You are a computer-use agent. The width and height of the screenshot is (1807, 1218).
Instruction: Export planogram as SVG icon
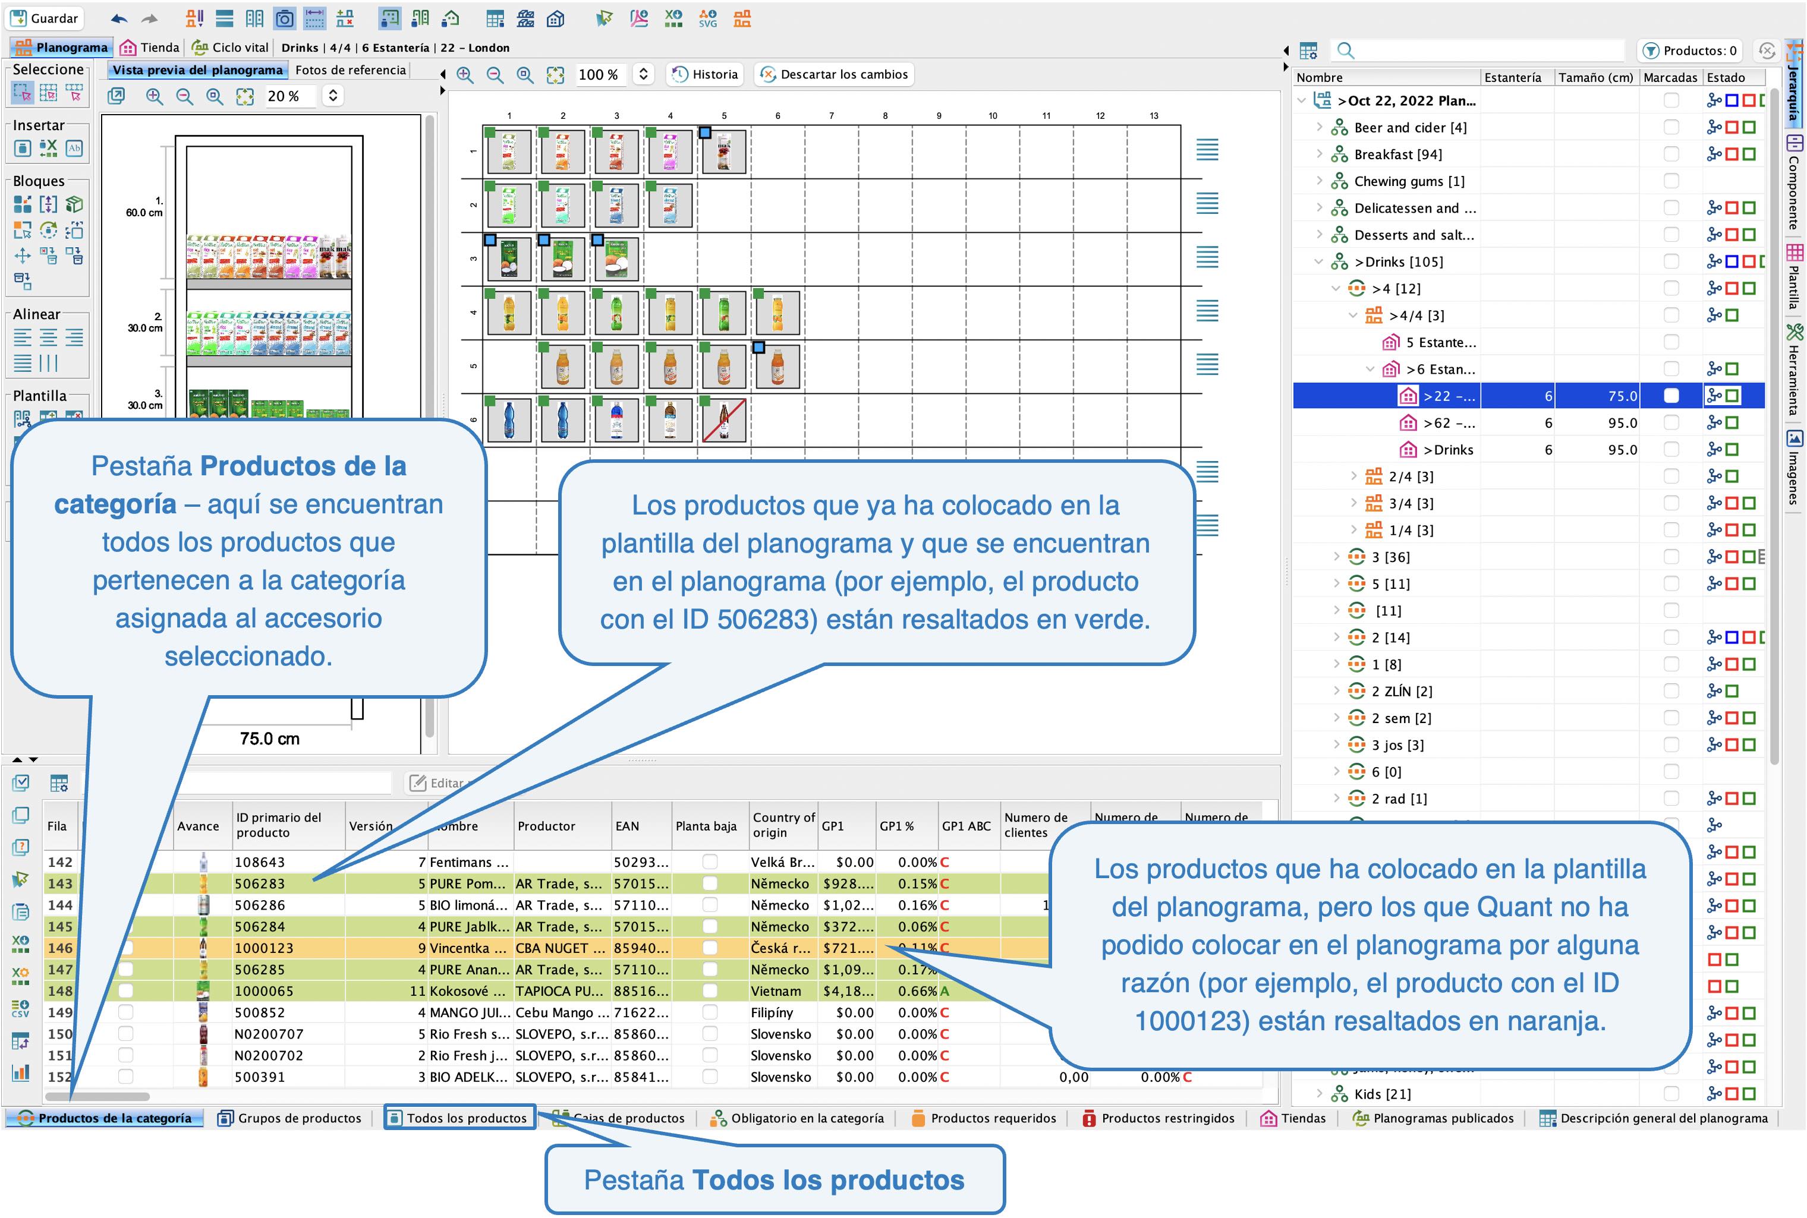[707, 18]
